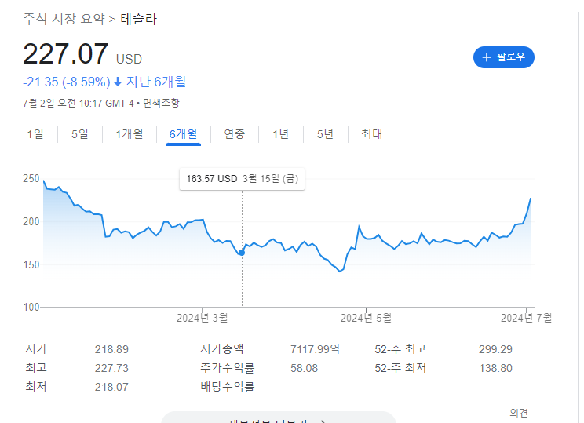
Task: Click the 163.57 USD chart tooltip
Action: click(242, 179)
